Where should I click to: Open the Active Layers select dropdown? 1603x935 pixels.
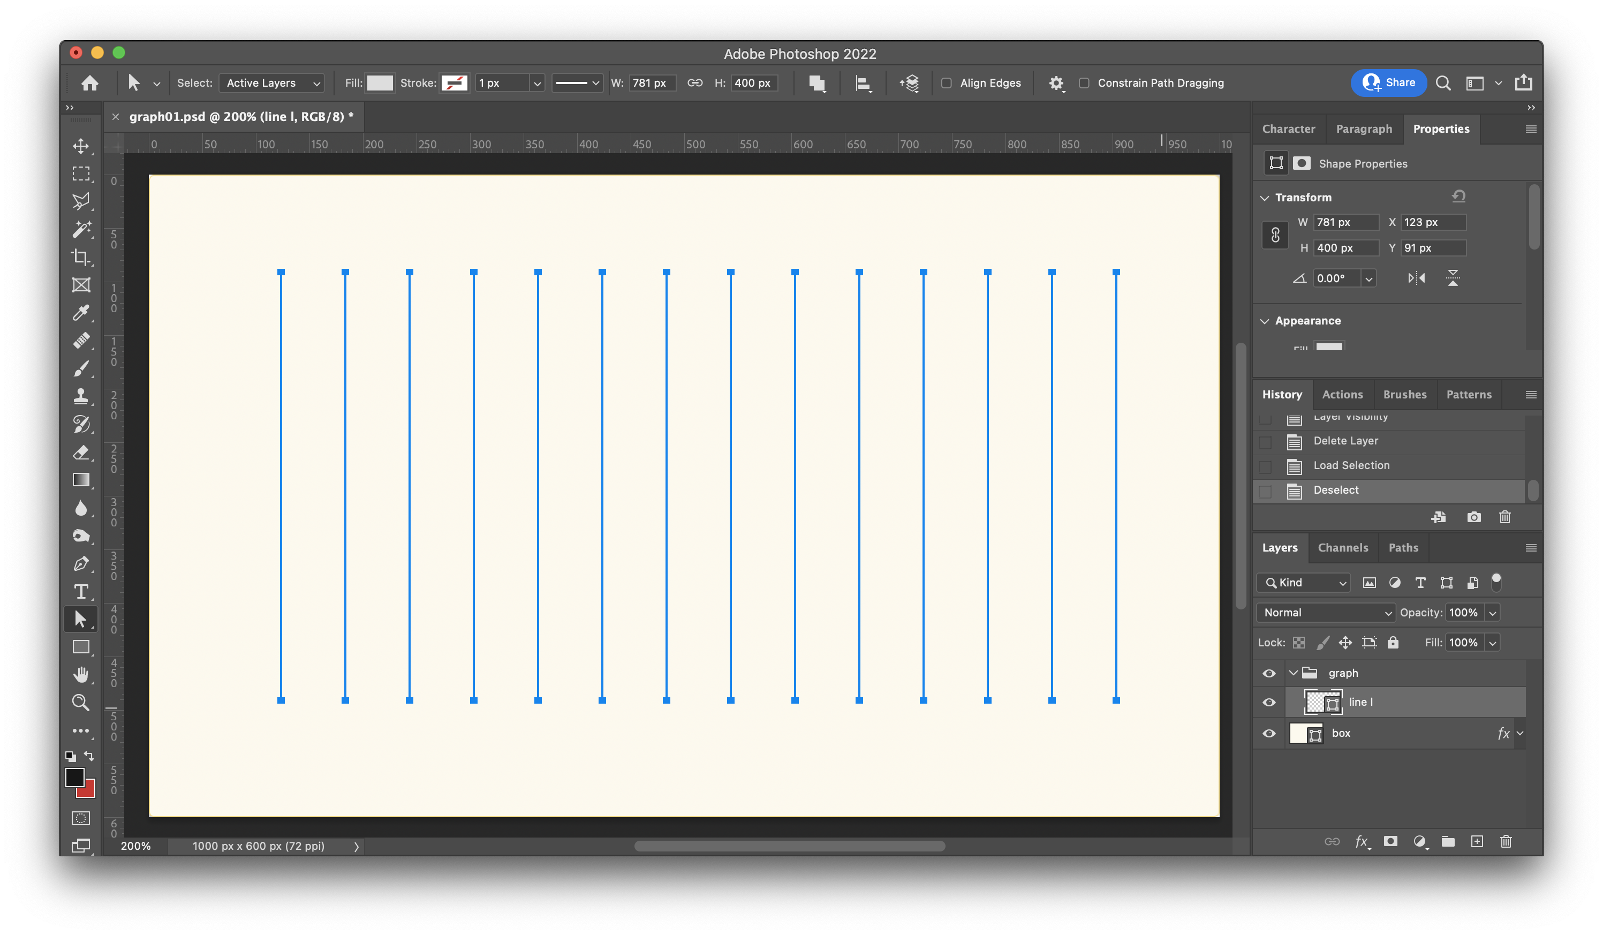pos(273,82)
